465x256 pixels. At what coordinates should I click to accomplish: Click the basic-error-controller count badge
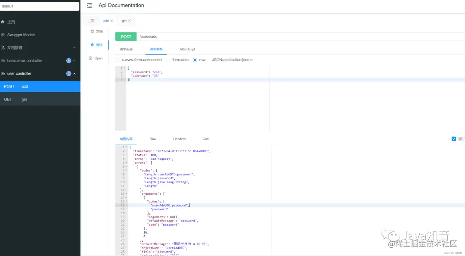[x=69, y=61]
